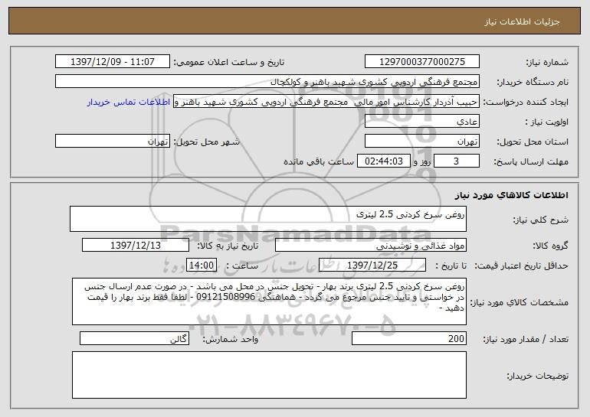Click the label مهلت ارسال پاسخ
Viewport: 590px width, 417px height.
(x=531, y=161)
